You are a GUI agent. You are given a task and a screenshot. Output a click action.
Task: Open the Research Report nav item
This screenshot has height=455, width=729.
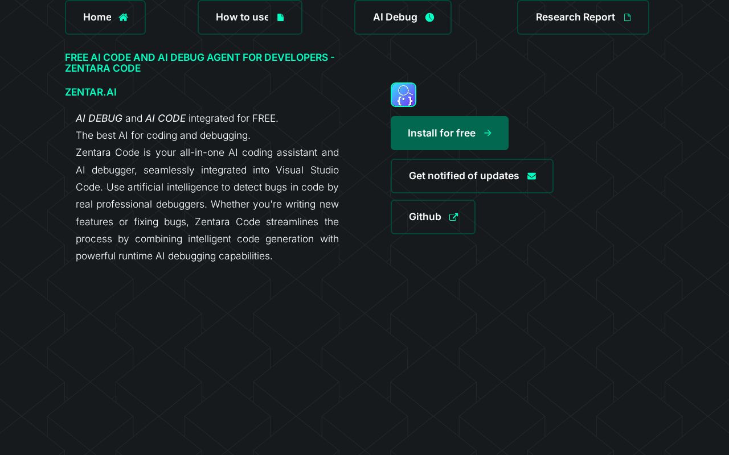(583, 17)
